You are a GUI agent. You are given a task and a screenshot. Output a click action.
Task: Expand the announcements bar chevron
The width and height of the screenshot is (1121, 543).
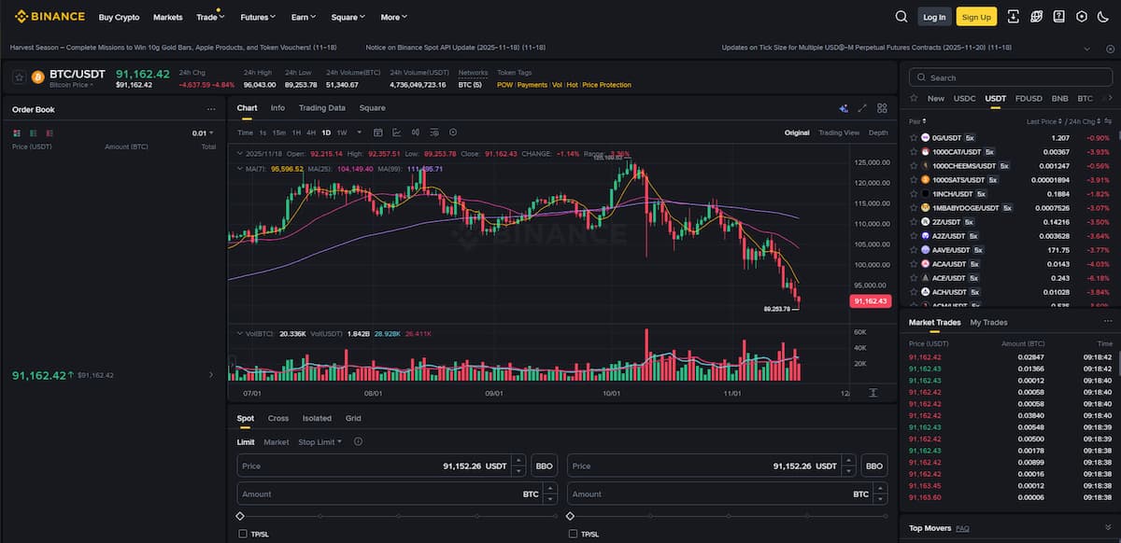coord(1086,48)
